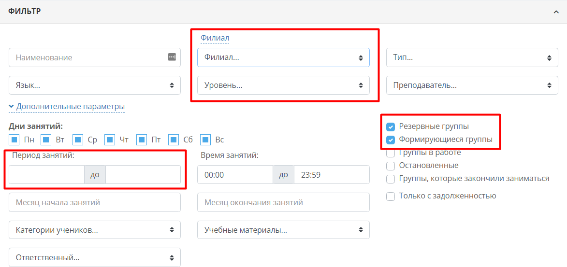Collapse Дополнительные параметры section
Viewport: 567px width, 267px height.
click(x=67, y=107)
